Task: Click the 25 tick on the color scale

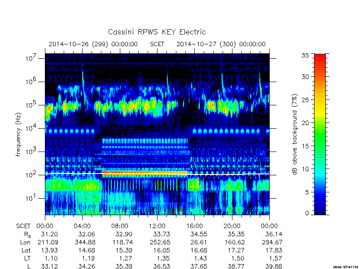Action: tap(305, 100)
